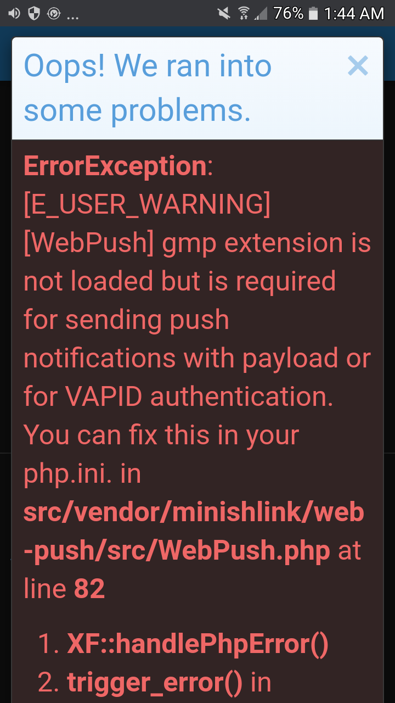
Task: Tap stack trace entry XF::handlePhpError()
Action: [198, 645]
